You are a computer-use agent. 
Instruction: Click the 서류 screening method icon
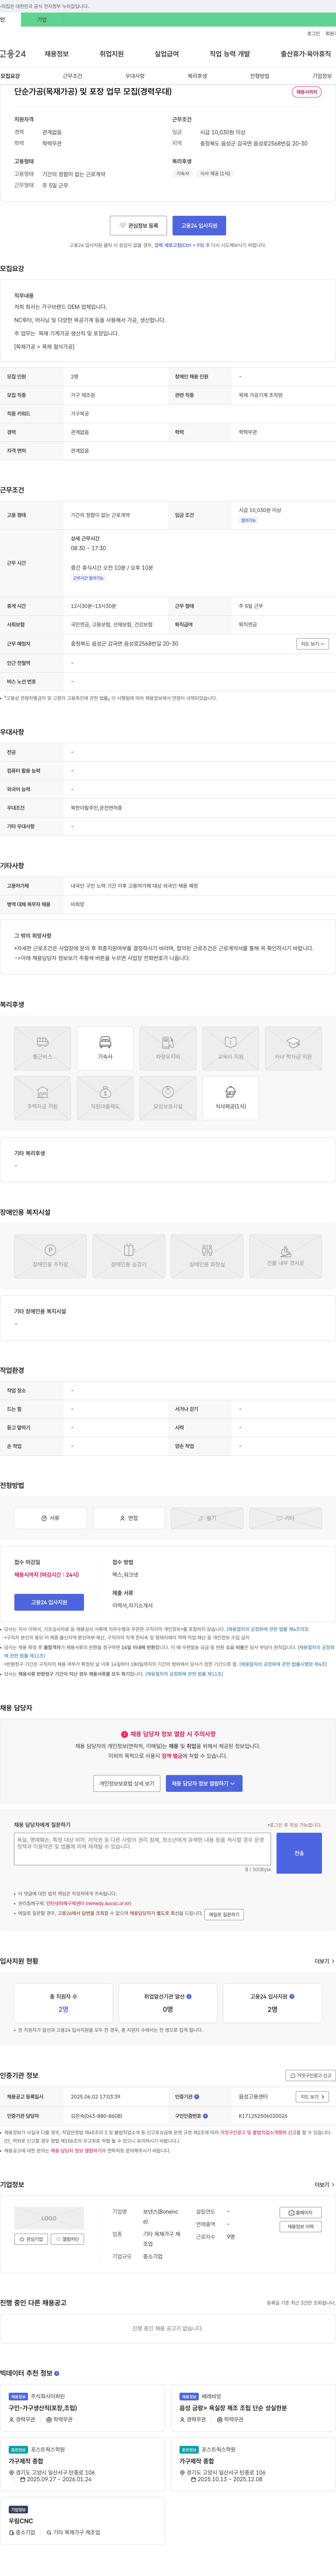(x=50, y=1518)
